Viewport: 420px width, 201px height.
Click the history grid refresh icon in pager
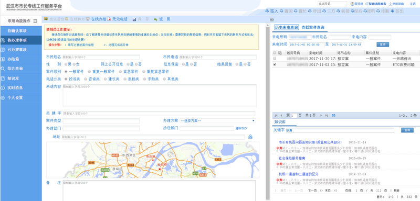333,116
